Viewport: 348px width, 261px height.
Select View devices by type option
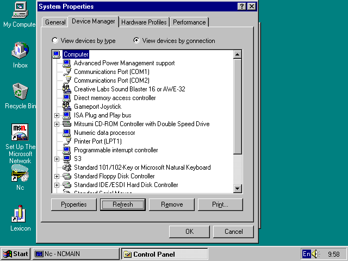click(55, 41)
